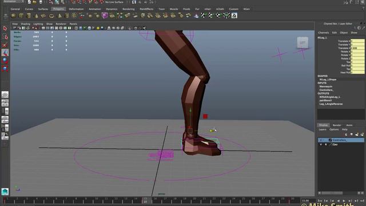Click the yellow light icon in panel toolbar
366x206 pixels.
(x=98, y=28)
